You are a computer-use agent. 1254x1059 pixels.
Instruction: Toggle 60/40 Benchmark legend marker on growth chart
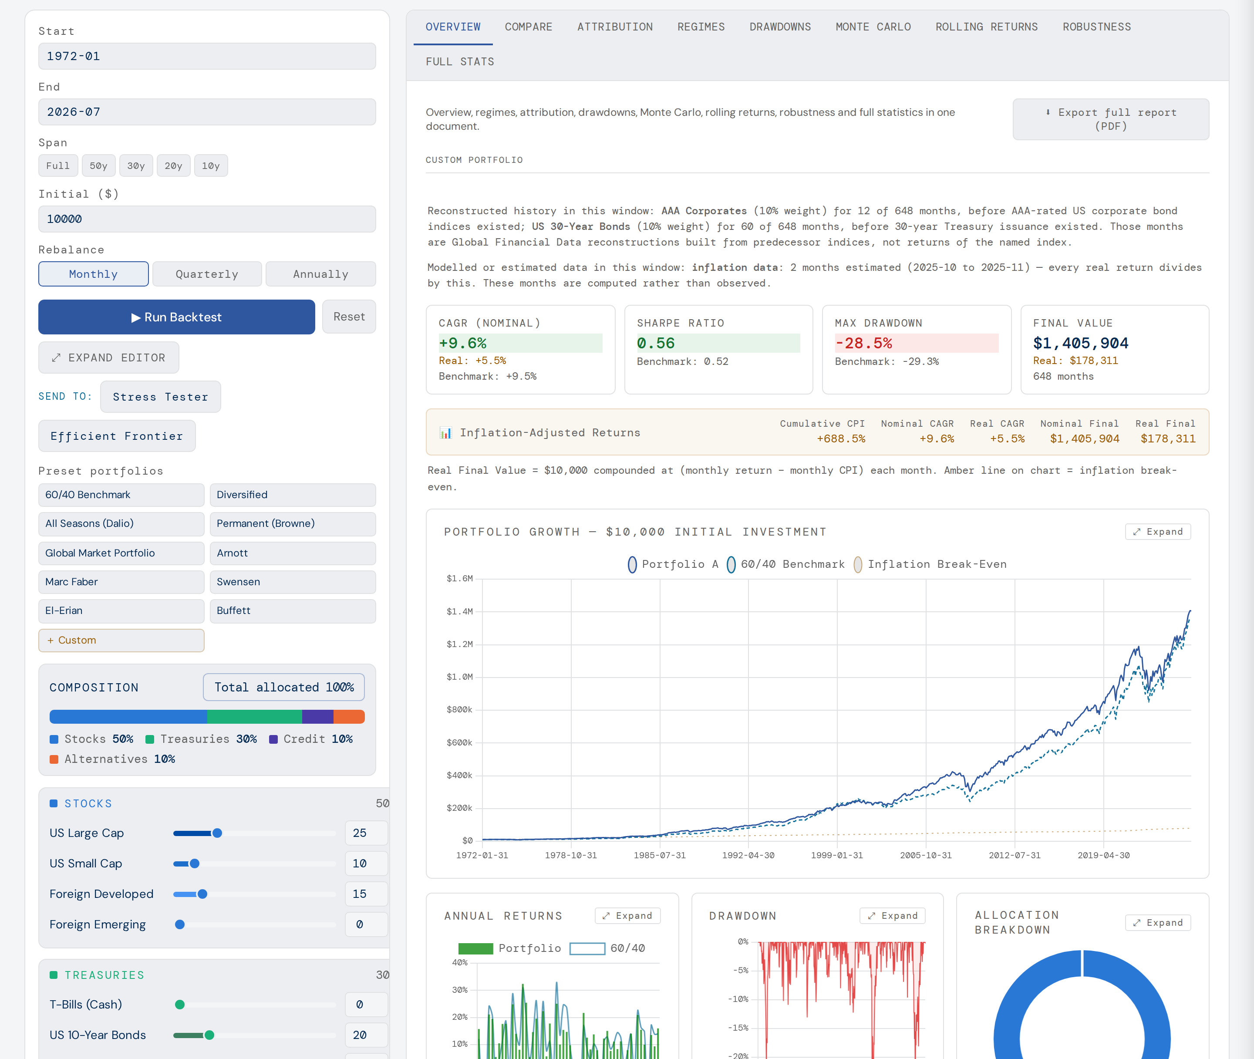coord(731,564)
